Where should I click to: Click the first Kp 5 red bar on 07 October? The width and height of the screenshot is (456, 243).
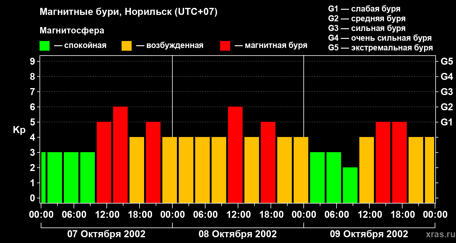click(104, 163)
